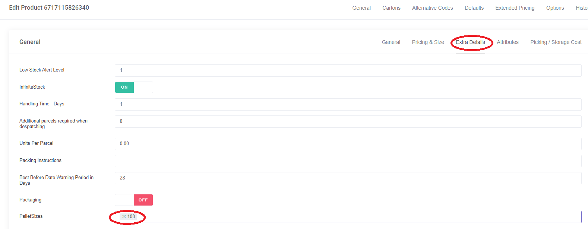This screenshot has height=229, width=588.
Task: Select the Extra Details tab
Action: 470,42
